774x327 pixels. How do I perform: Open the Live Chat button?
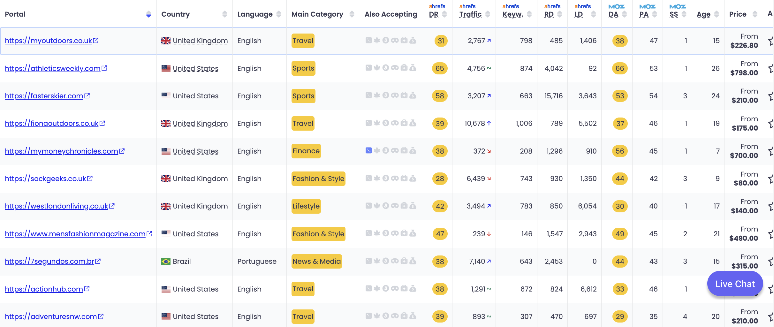735,284
